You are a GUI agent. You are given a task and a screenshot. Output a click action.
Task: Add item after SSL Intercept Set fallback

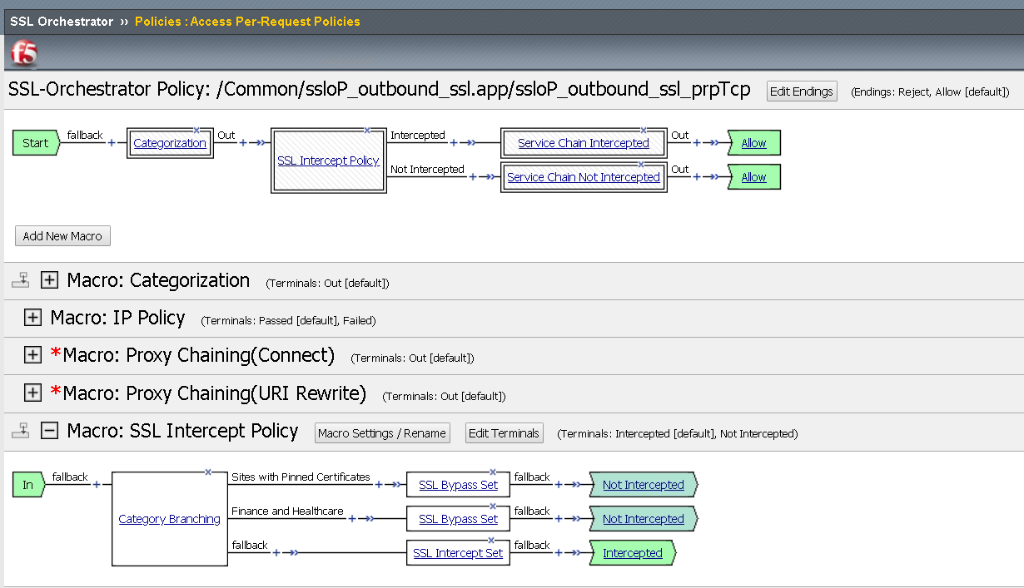559,553
